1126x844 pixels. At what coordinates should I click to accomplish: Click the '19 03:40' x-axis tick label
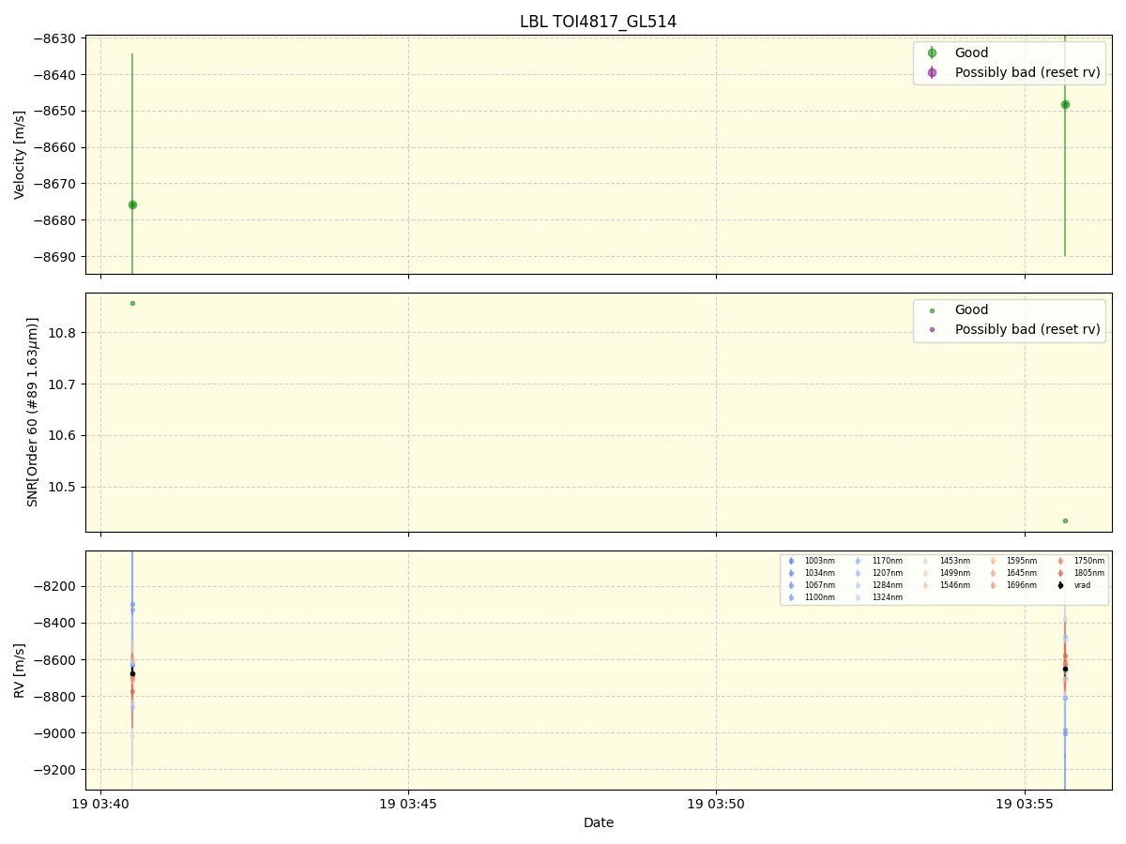(100, 804)
